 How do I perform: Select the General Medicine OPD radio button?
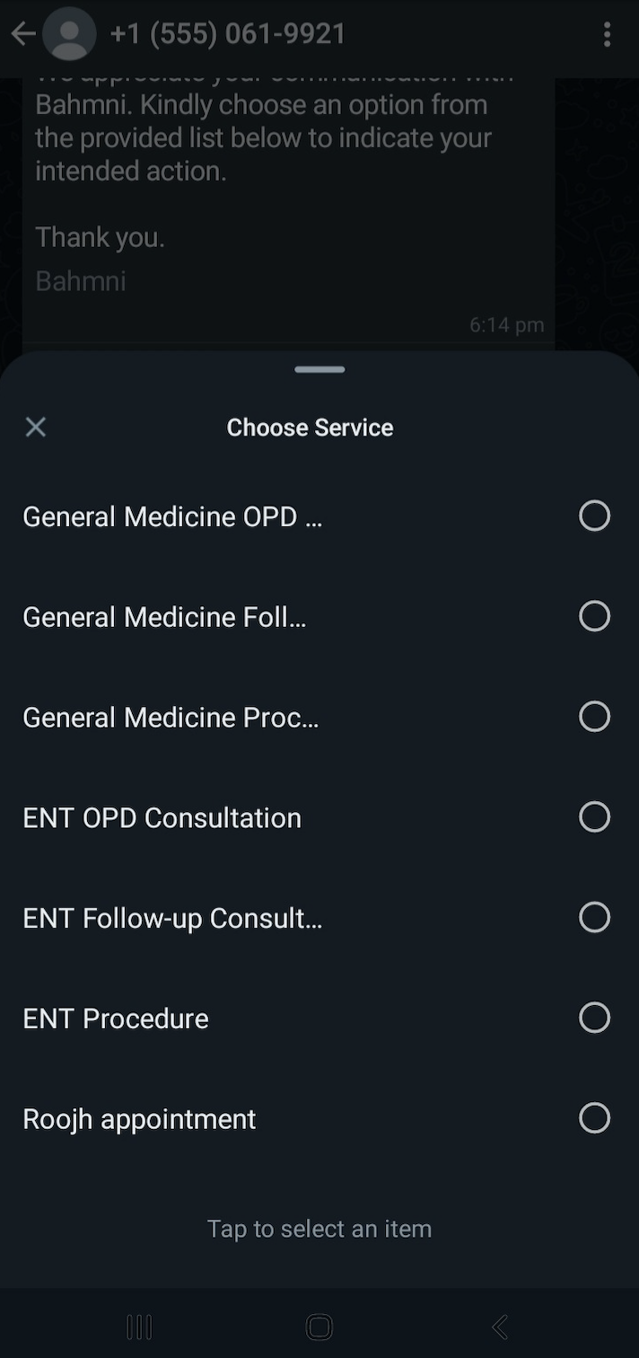coord(594,516)
